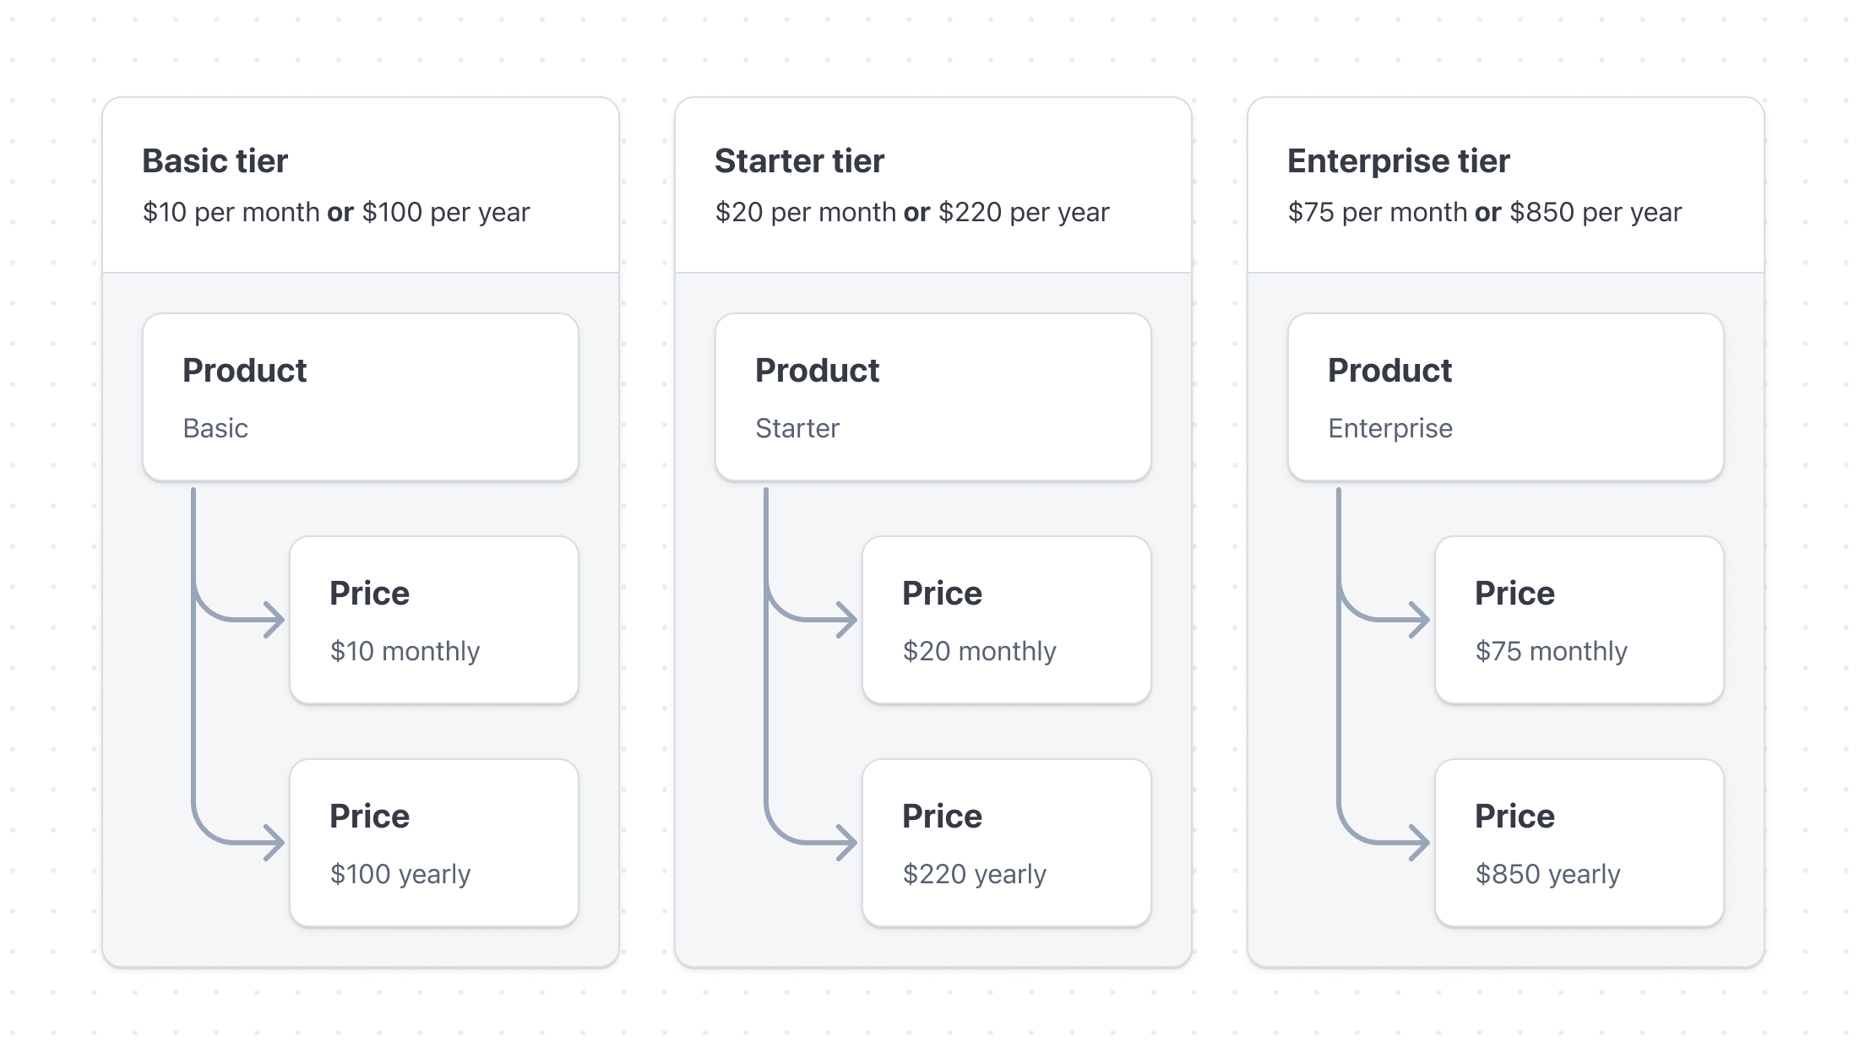Choose the $850 yearly price card
Image resolution: width=1865 pixels, height=1064 pixels.
click(1579, 843)
